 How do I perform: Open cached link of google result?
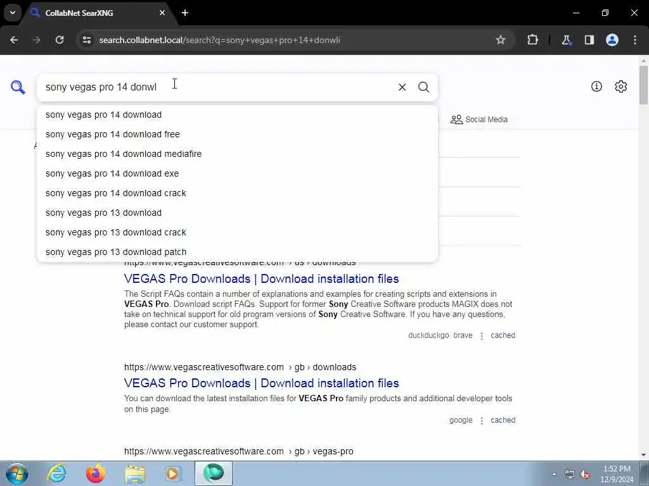point(503,420)
